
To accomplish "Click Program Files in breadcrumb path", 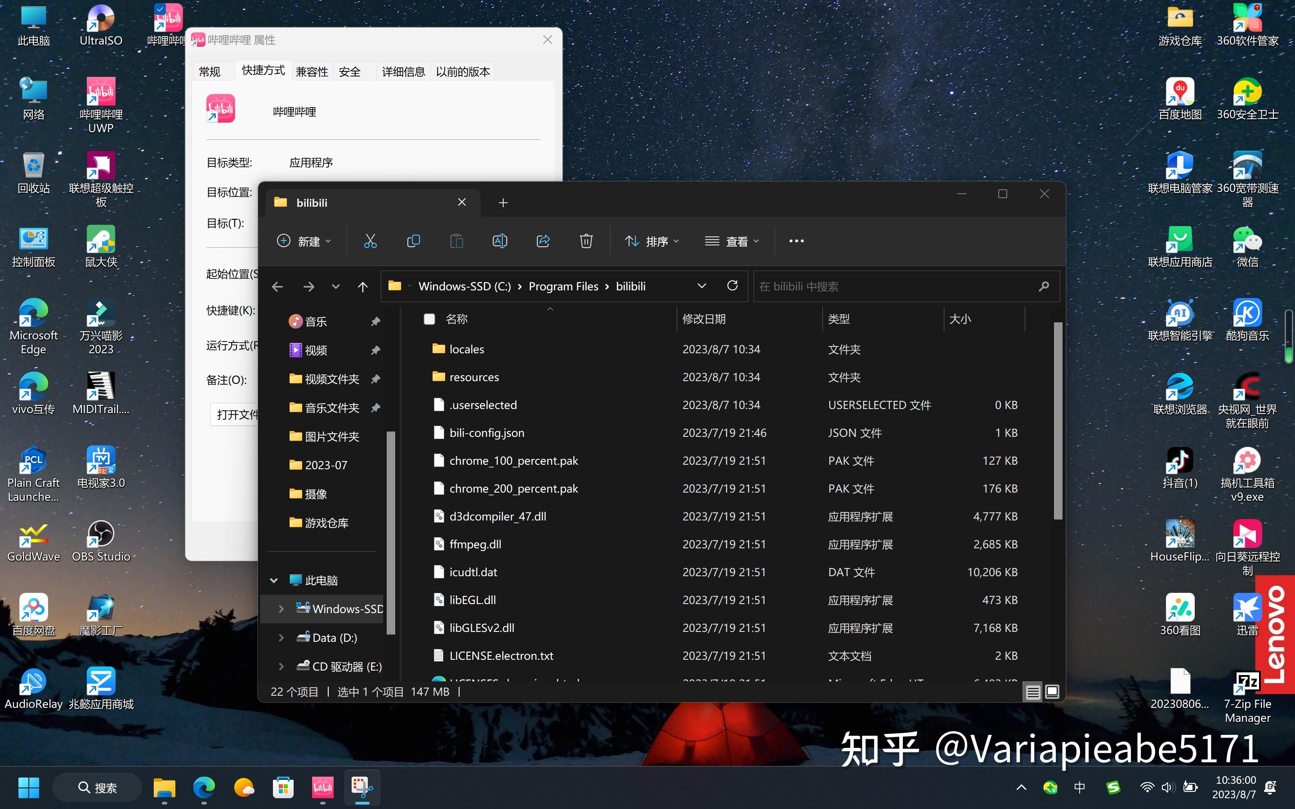I will (563, 286).
